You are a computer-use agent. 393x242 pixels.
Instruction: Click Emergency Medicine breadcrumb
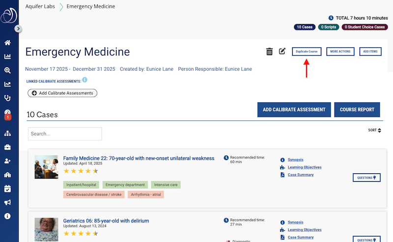click(x=91, y=6)
